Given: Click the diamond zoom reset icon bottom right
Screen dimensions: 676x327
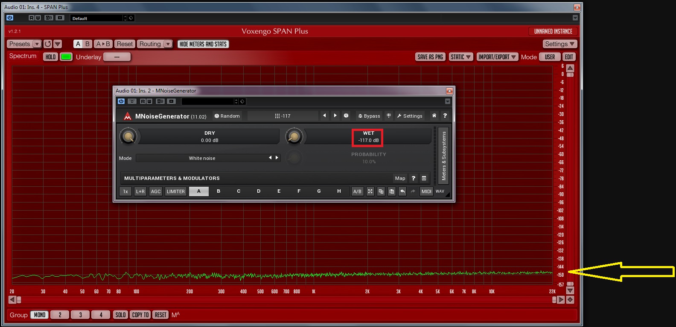Looking at the screenshot, I should (x=570, y=300).
